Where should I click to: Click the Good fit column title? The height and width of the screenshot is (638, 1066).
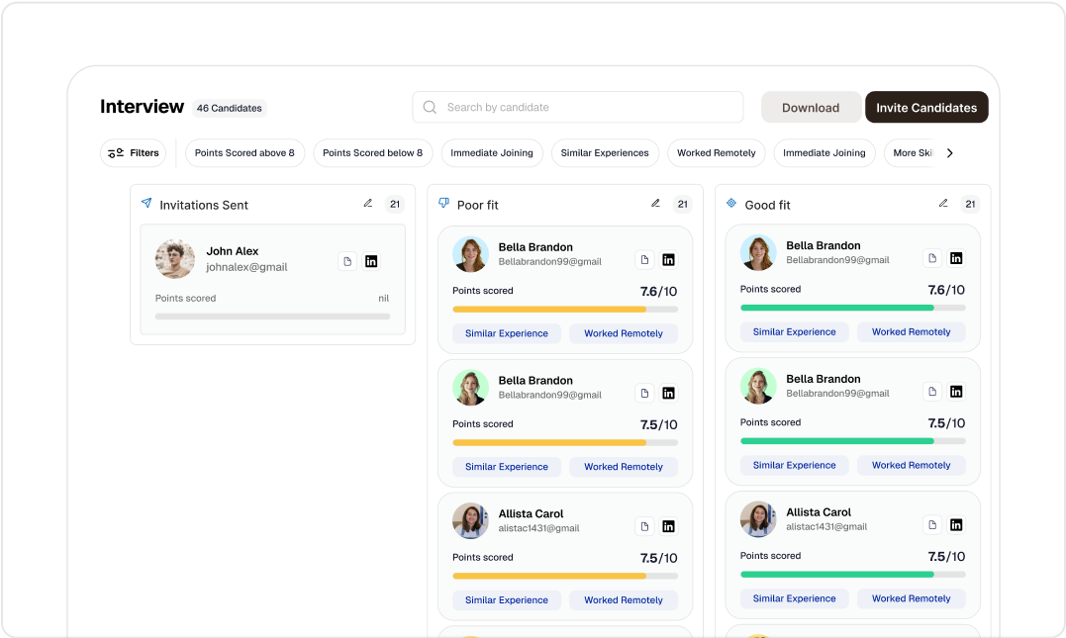(x=767, y=205)
